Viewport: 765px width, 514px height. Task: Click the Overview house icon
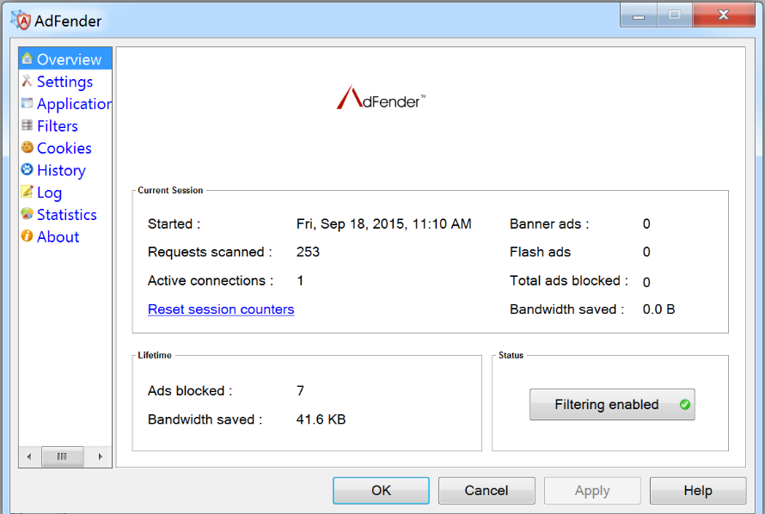click(27, 58)
